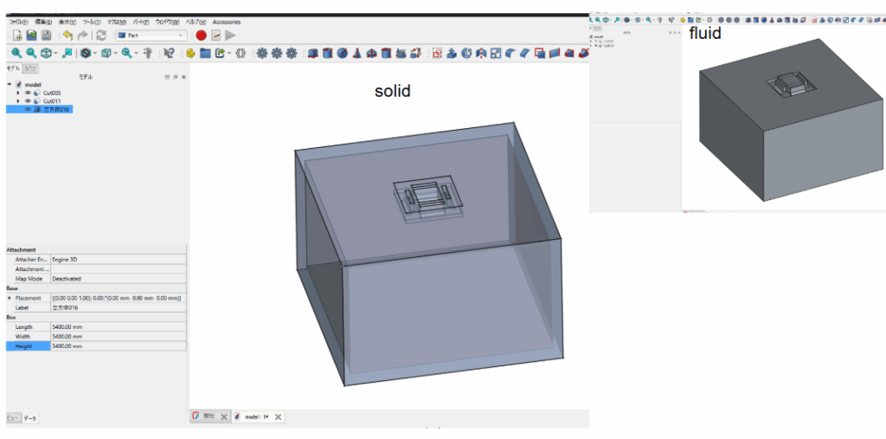Expand the Cut005 tree node
This screenshot has width=886, height=439.
click(x=18, y=93)
